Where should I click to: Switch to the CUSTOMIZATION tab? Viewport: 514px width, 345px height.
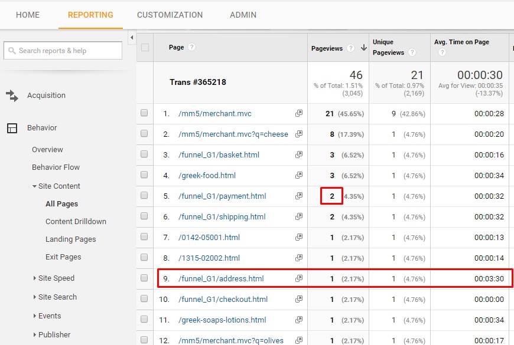click(x=170, y=15)
